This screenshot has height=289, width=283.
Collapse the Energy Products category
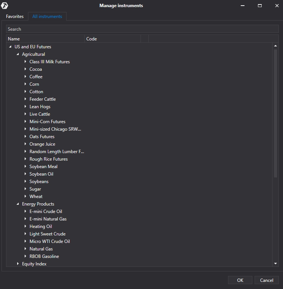[18, 204]
